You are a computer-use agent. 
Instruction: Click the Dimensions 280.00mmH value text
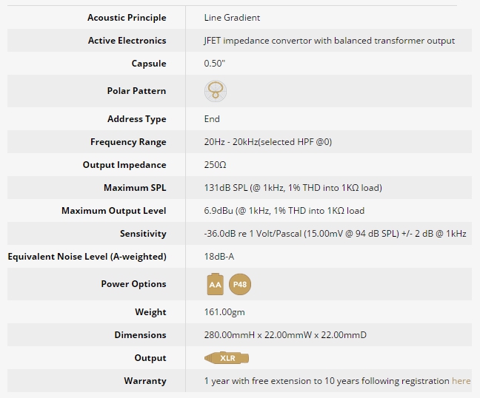pos(285,335)
